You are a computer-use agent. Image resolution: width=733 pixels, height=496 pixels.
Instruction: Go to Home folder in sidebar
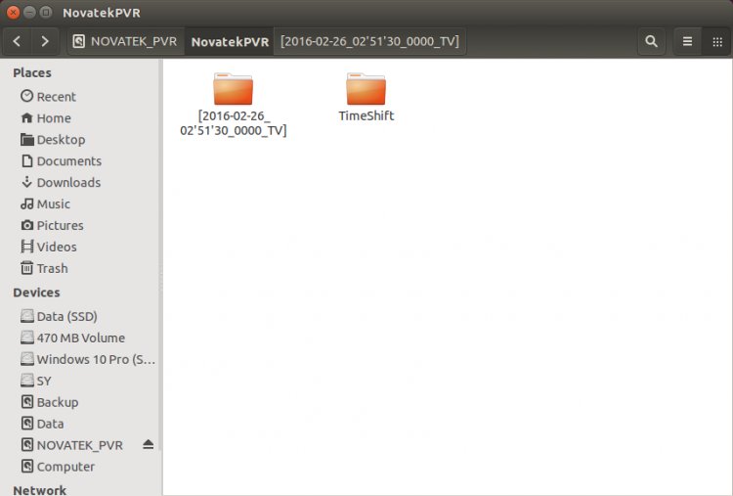click(x=54, y=118)
